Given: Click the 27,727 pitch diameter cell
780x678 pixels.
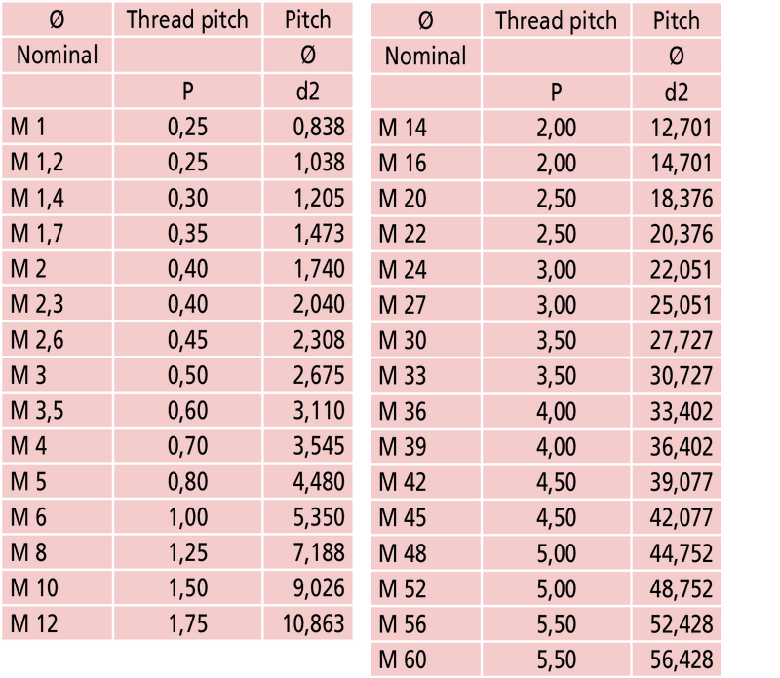Looking at the screenshot, I should 681,340.
